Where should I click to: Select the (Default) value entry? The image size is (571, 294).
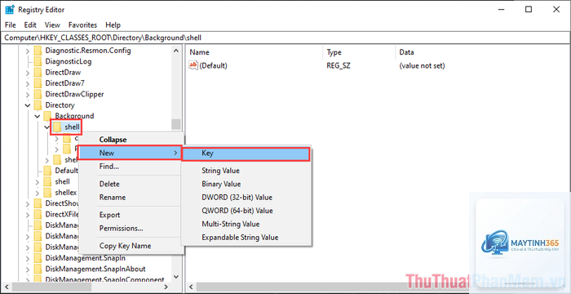(214, 65)
